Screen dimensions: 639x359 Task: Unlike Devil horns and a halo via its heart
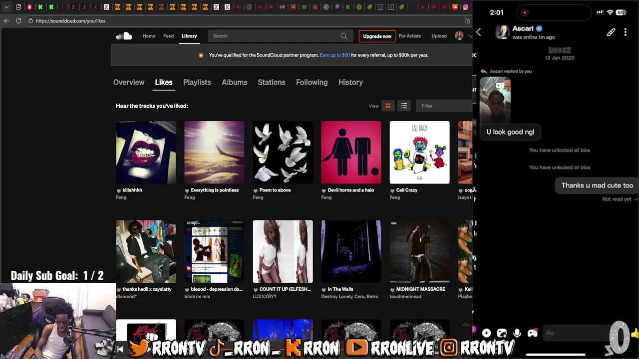pos(324,190)
